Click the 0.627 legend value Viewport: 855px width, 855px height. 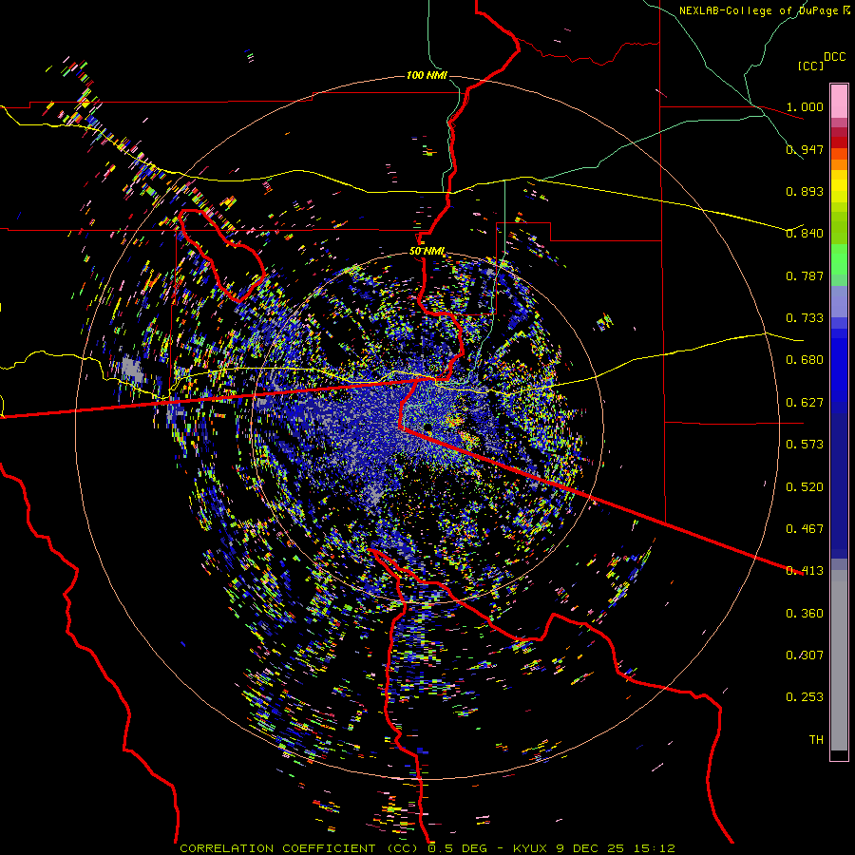(805, 403)
